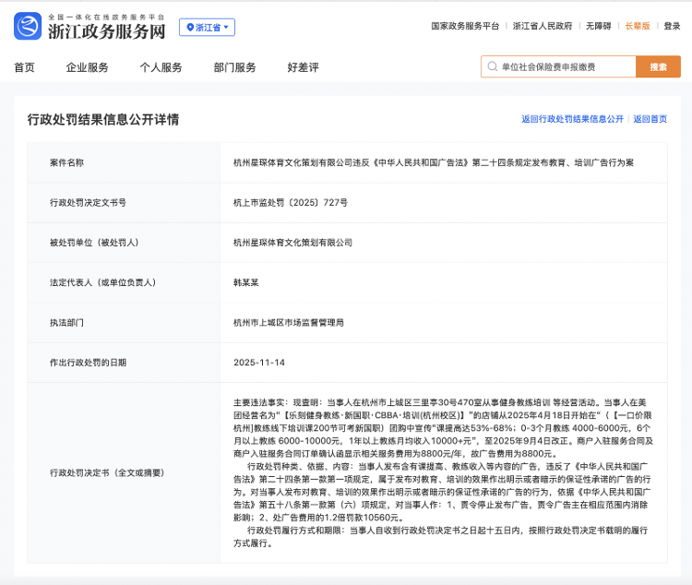The height and width of the screenshot is (585, 692).
Task: Click the Zhejiang government service logo icon
Action: coord(28,27)
